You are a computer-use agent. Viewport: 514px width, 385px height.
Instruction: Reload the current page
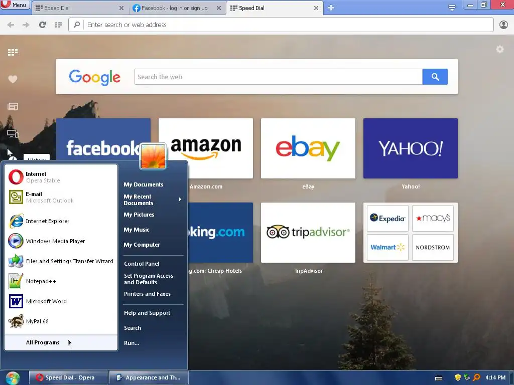[42, 25]
